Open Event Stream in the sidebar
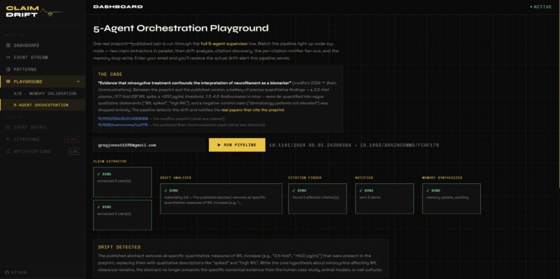 42,58
